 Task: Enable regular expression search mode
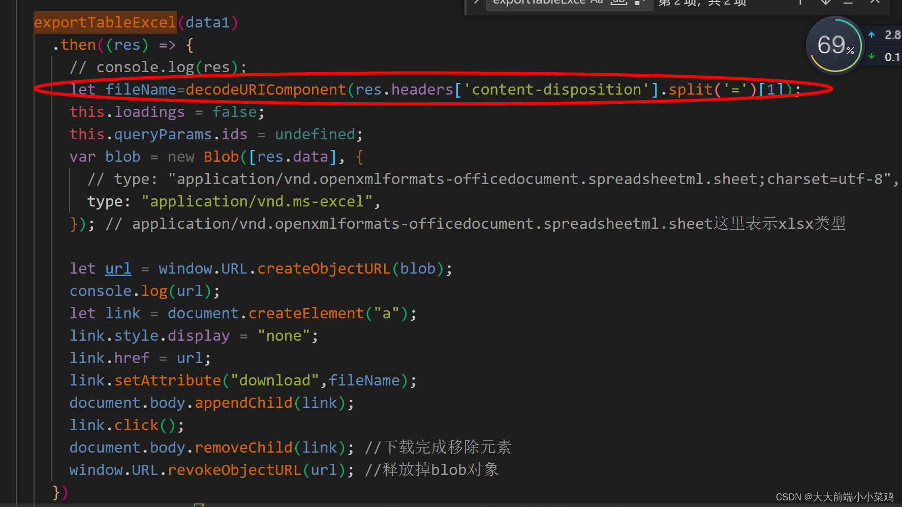(x=636, y=3)
